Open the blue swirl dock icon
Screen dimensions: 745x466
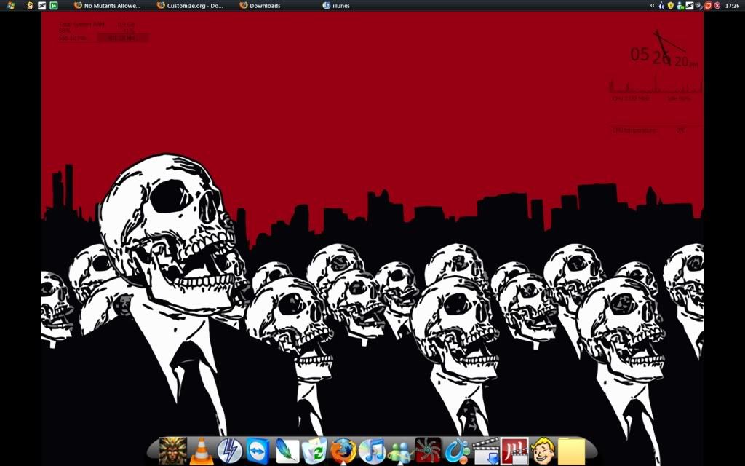(x=457, y=451)
